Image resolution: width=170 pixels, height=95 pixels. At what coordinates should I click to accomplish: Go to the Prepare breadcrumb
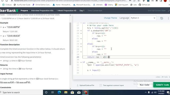(x=24, y=11)
